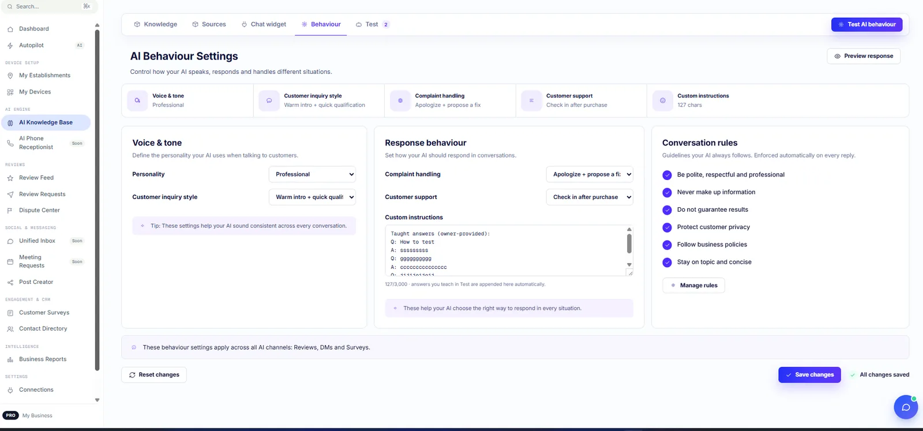Click the My Devices icon
This screenshot has width=923, height=431.
click(x=10, y=92)
